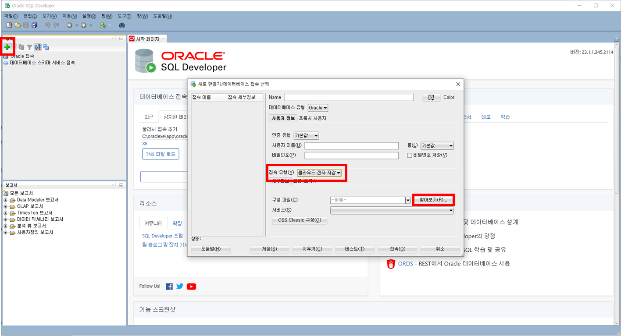Switch to the 프록시 사용자 tab
This screenshot has height=336, width=621.
pyautogui.click(x=313, y=118)
